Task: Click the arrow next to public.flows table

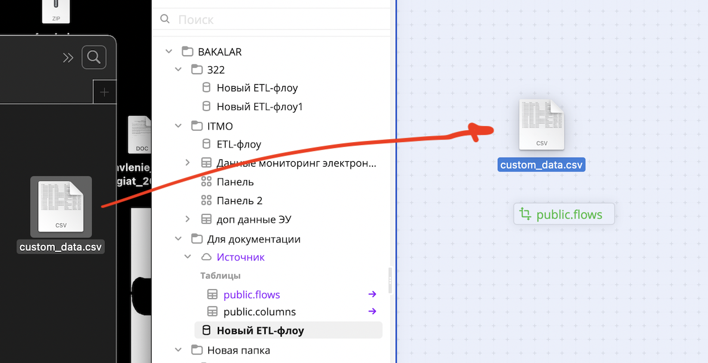Action: tap(373, 294)
